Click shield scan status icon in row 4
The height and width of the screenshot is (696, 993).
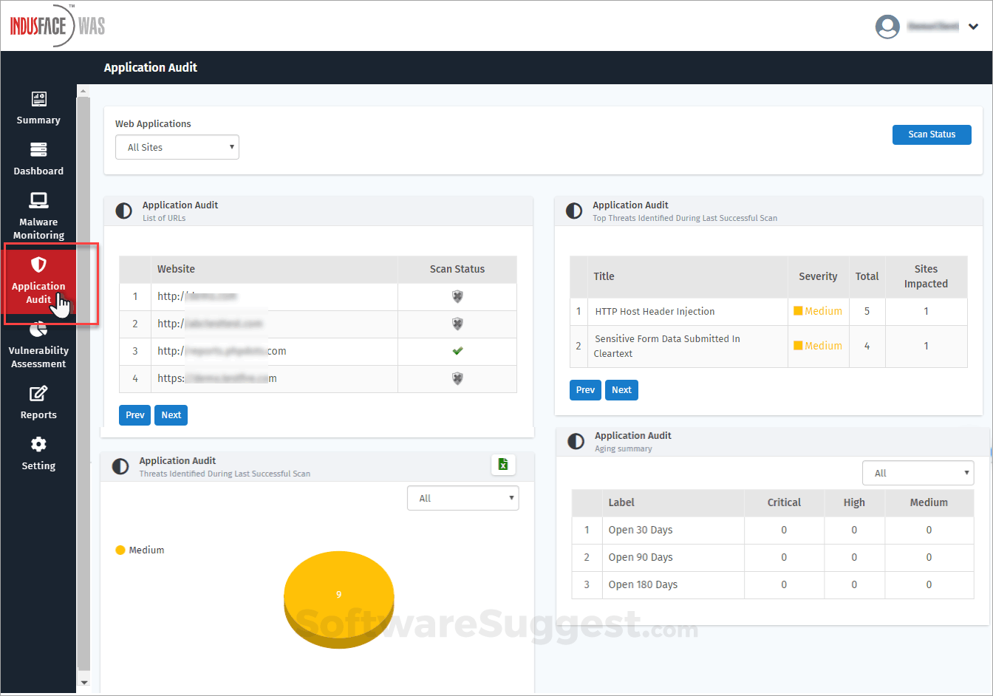[x=457, y=378]
